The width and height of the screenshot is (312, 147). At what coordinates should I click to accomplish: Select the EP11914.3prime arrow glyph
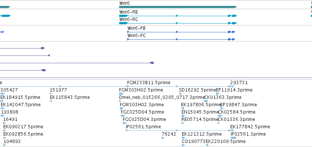(218, 94)
